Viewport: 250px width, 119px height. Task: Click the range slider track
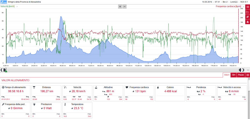(122, 70)
